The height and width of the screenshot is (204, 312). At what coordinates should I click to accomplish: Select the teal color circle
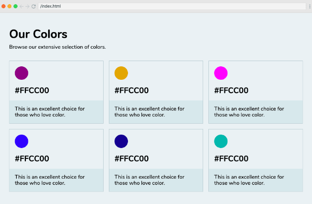tap(221, 141)
